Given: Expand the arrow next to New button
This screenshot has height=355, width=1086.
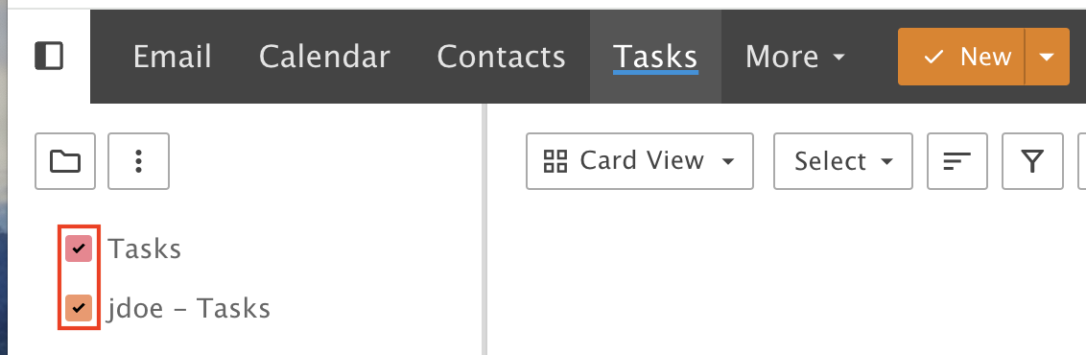Looking at the screenshot, I should point(1047,57).
